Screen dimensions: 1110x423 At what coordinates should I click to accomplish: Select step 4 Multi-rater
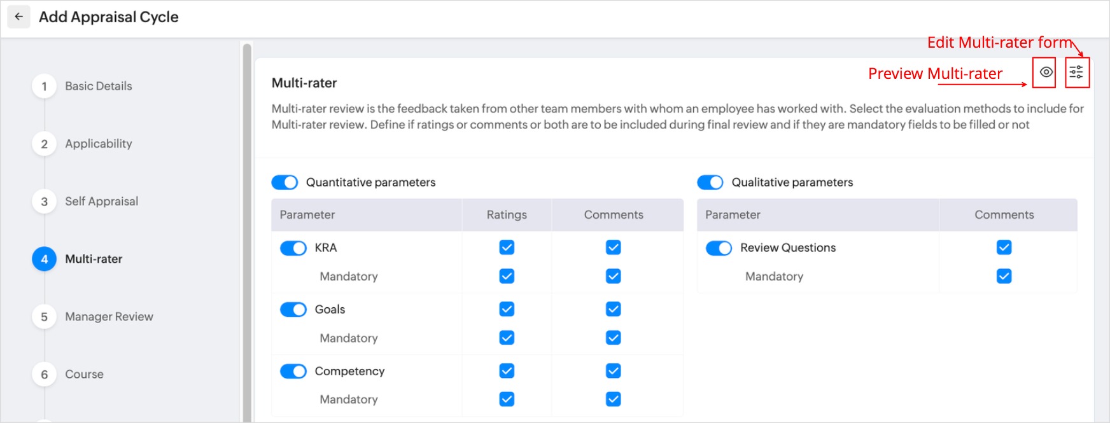pyautogui.click(x=77, y=259)
